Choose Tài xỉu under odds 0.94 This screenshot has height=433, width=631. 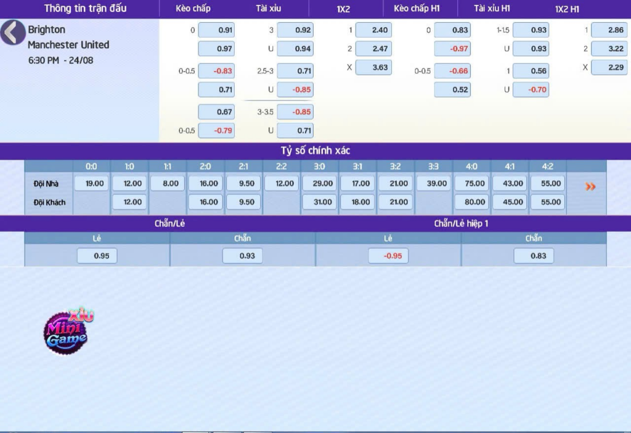295,49
